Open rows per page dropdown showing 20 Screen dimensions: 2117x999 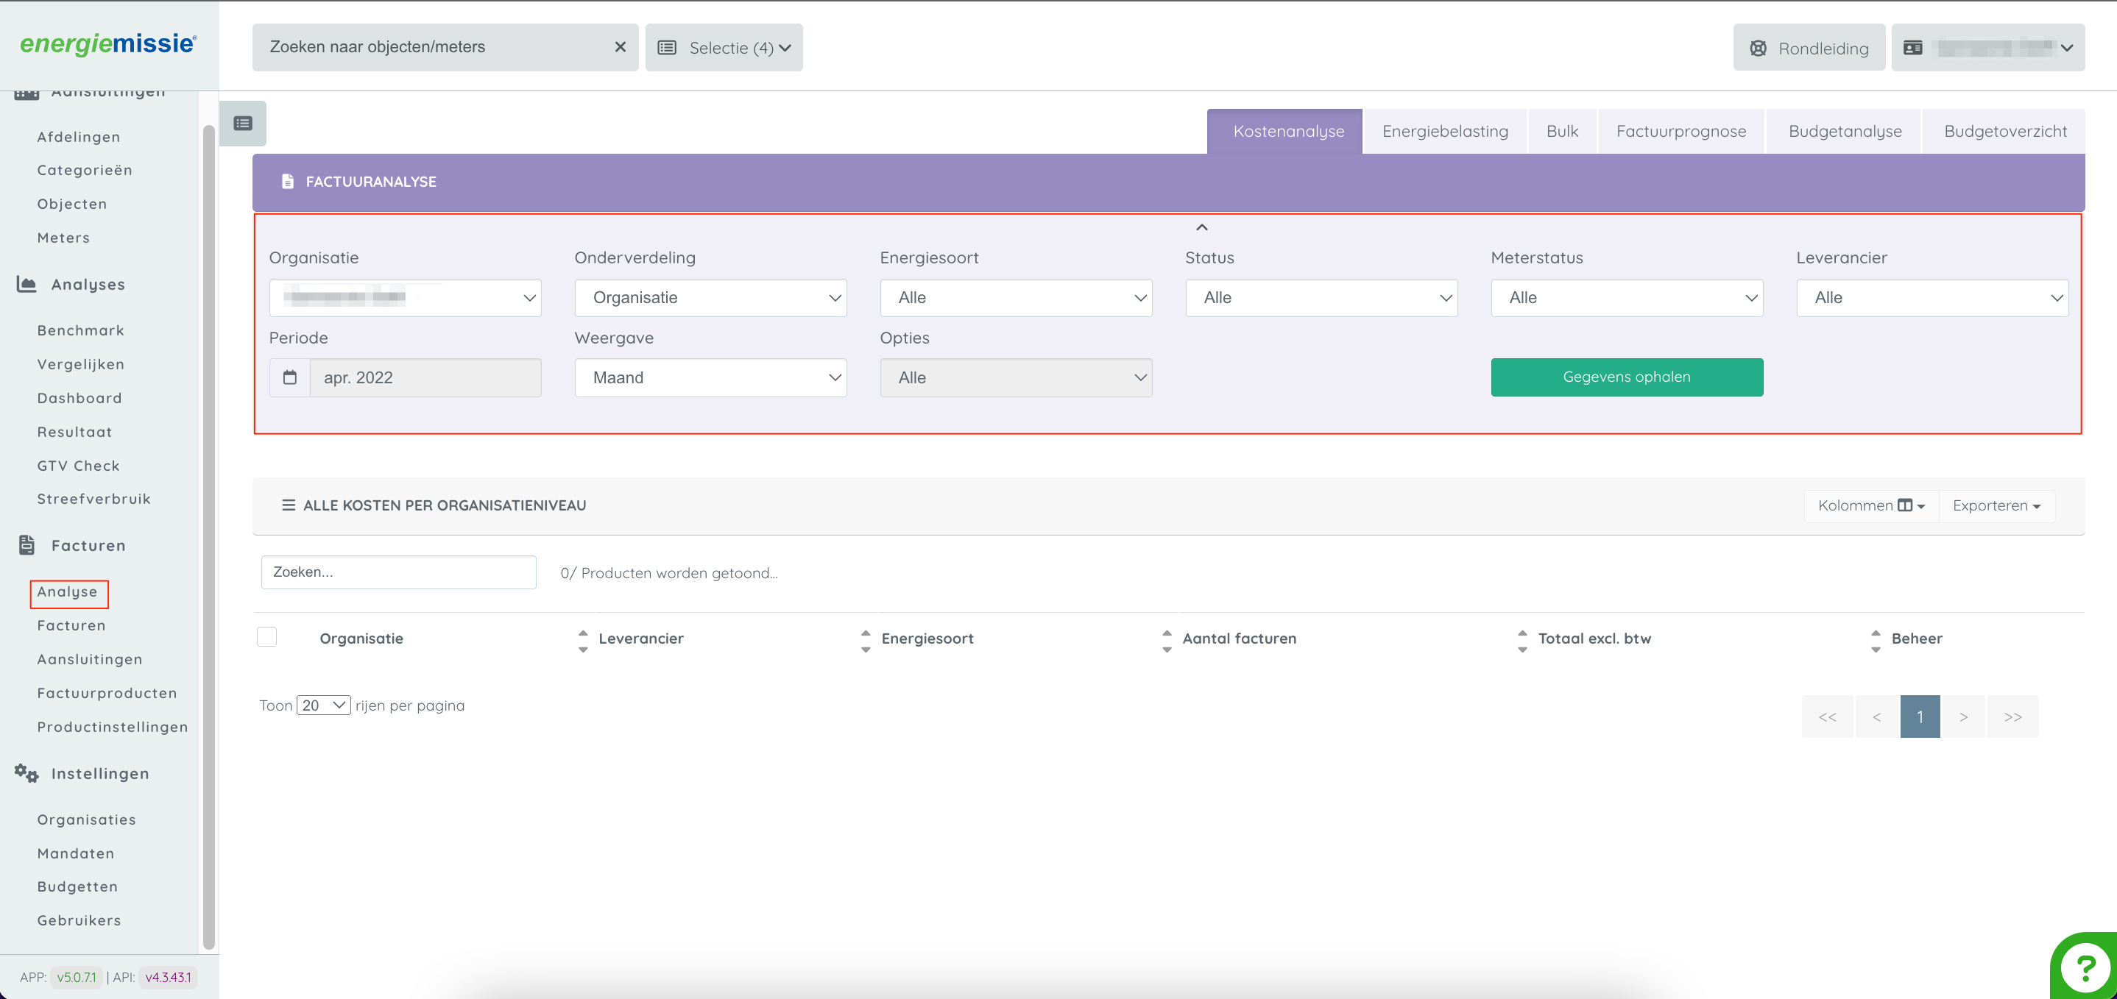[323, 705]
